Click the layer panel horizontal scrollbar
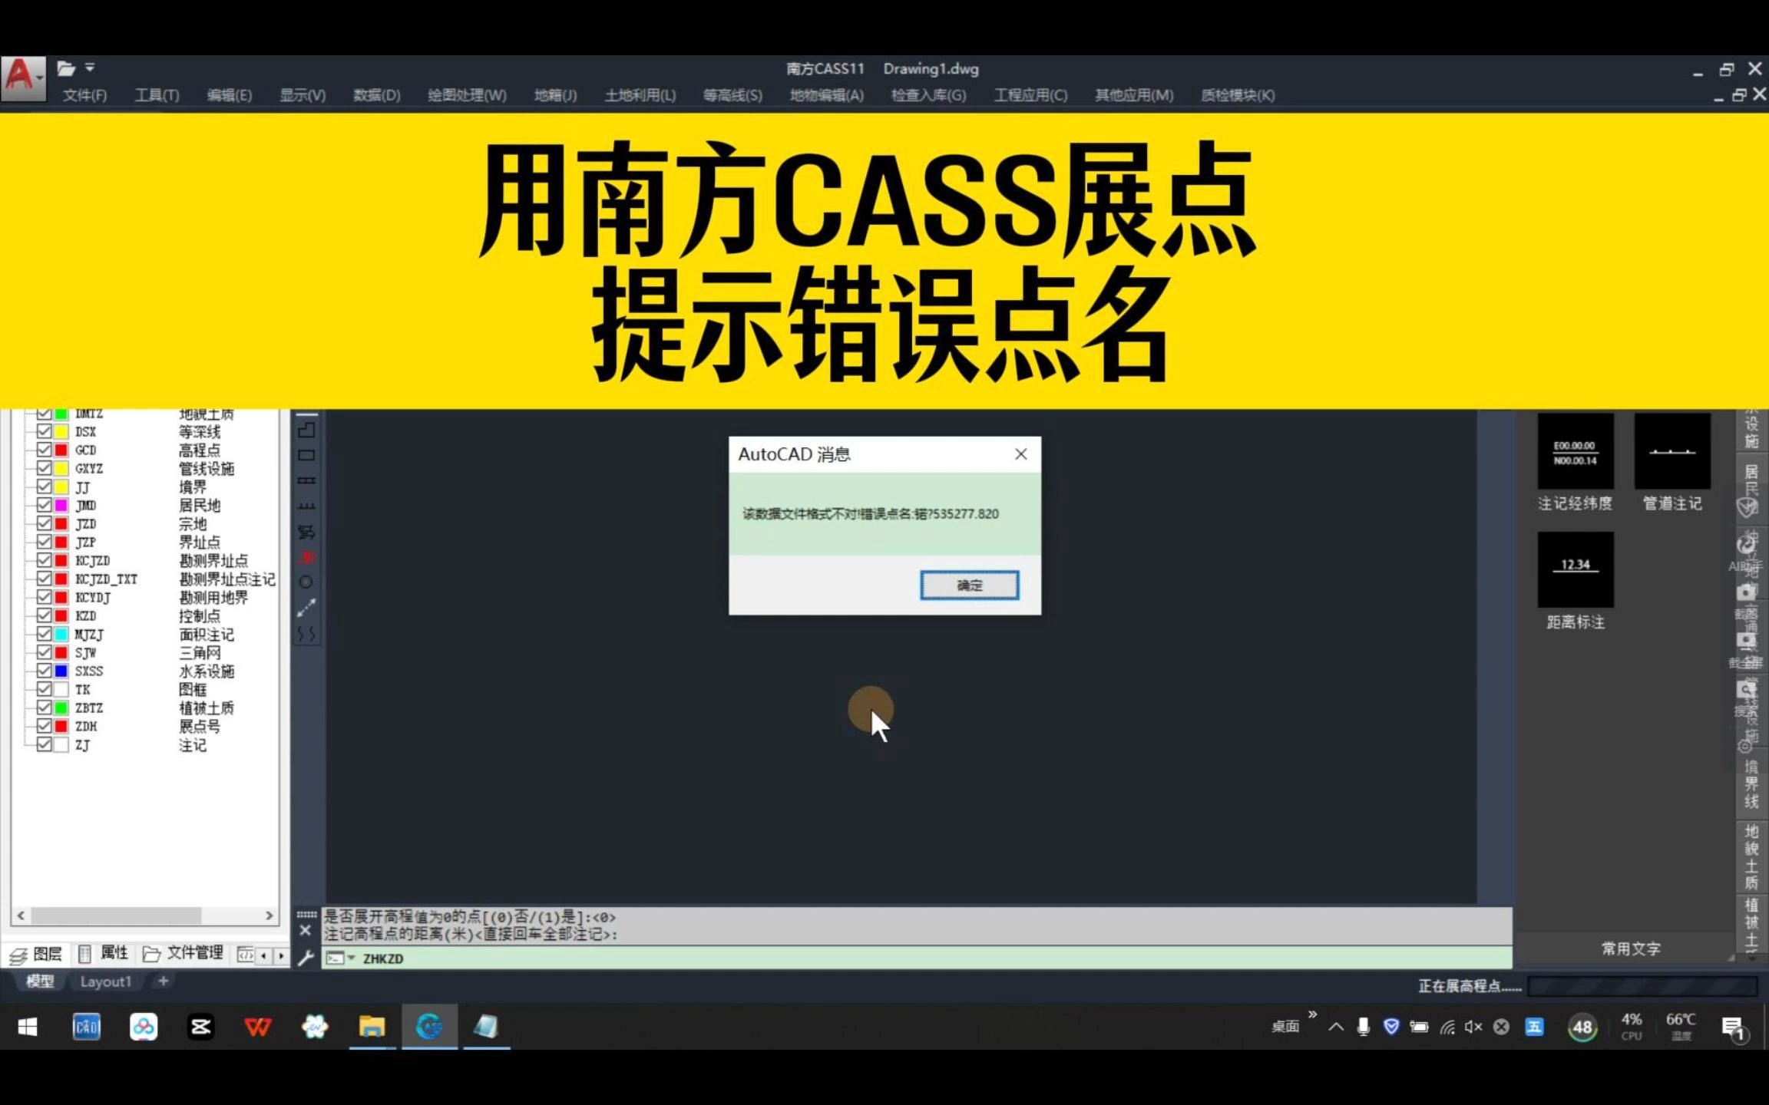The width and height of the screenshot is (1769, 1105). 116,915
